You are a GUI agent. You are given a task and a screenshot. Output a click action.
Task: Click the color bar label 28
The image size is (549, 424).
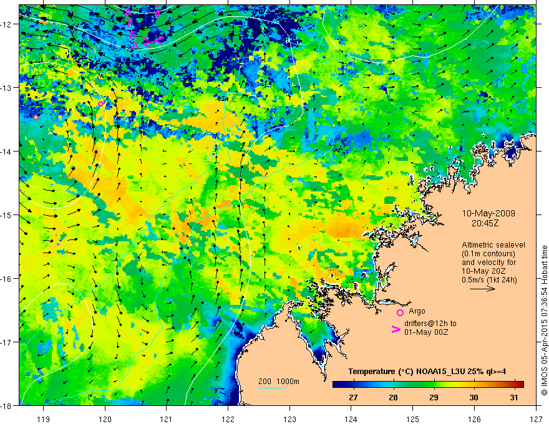tap(393, 397)
